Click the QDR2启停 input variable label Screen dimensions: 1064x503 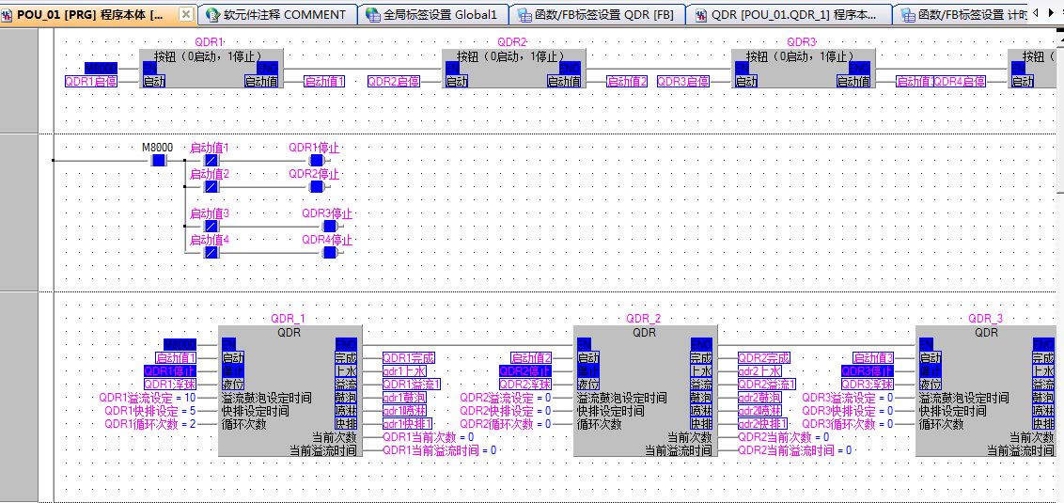[x=393, y=82]
